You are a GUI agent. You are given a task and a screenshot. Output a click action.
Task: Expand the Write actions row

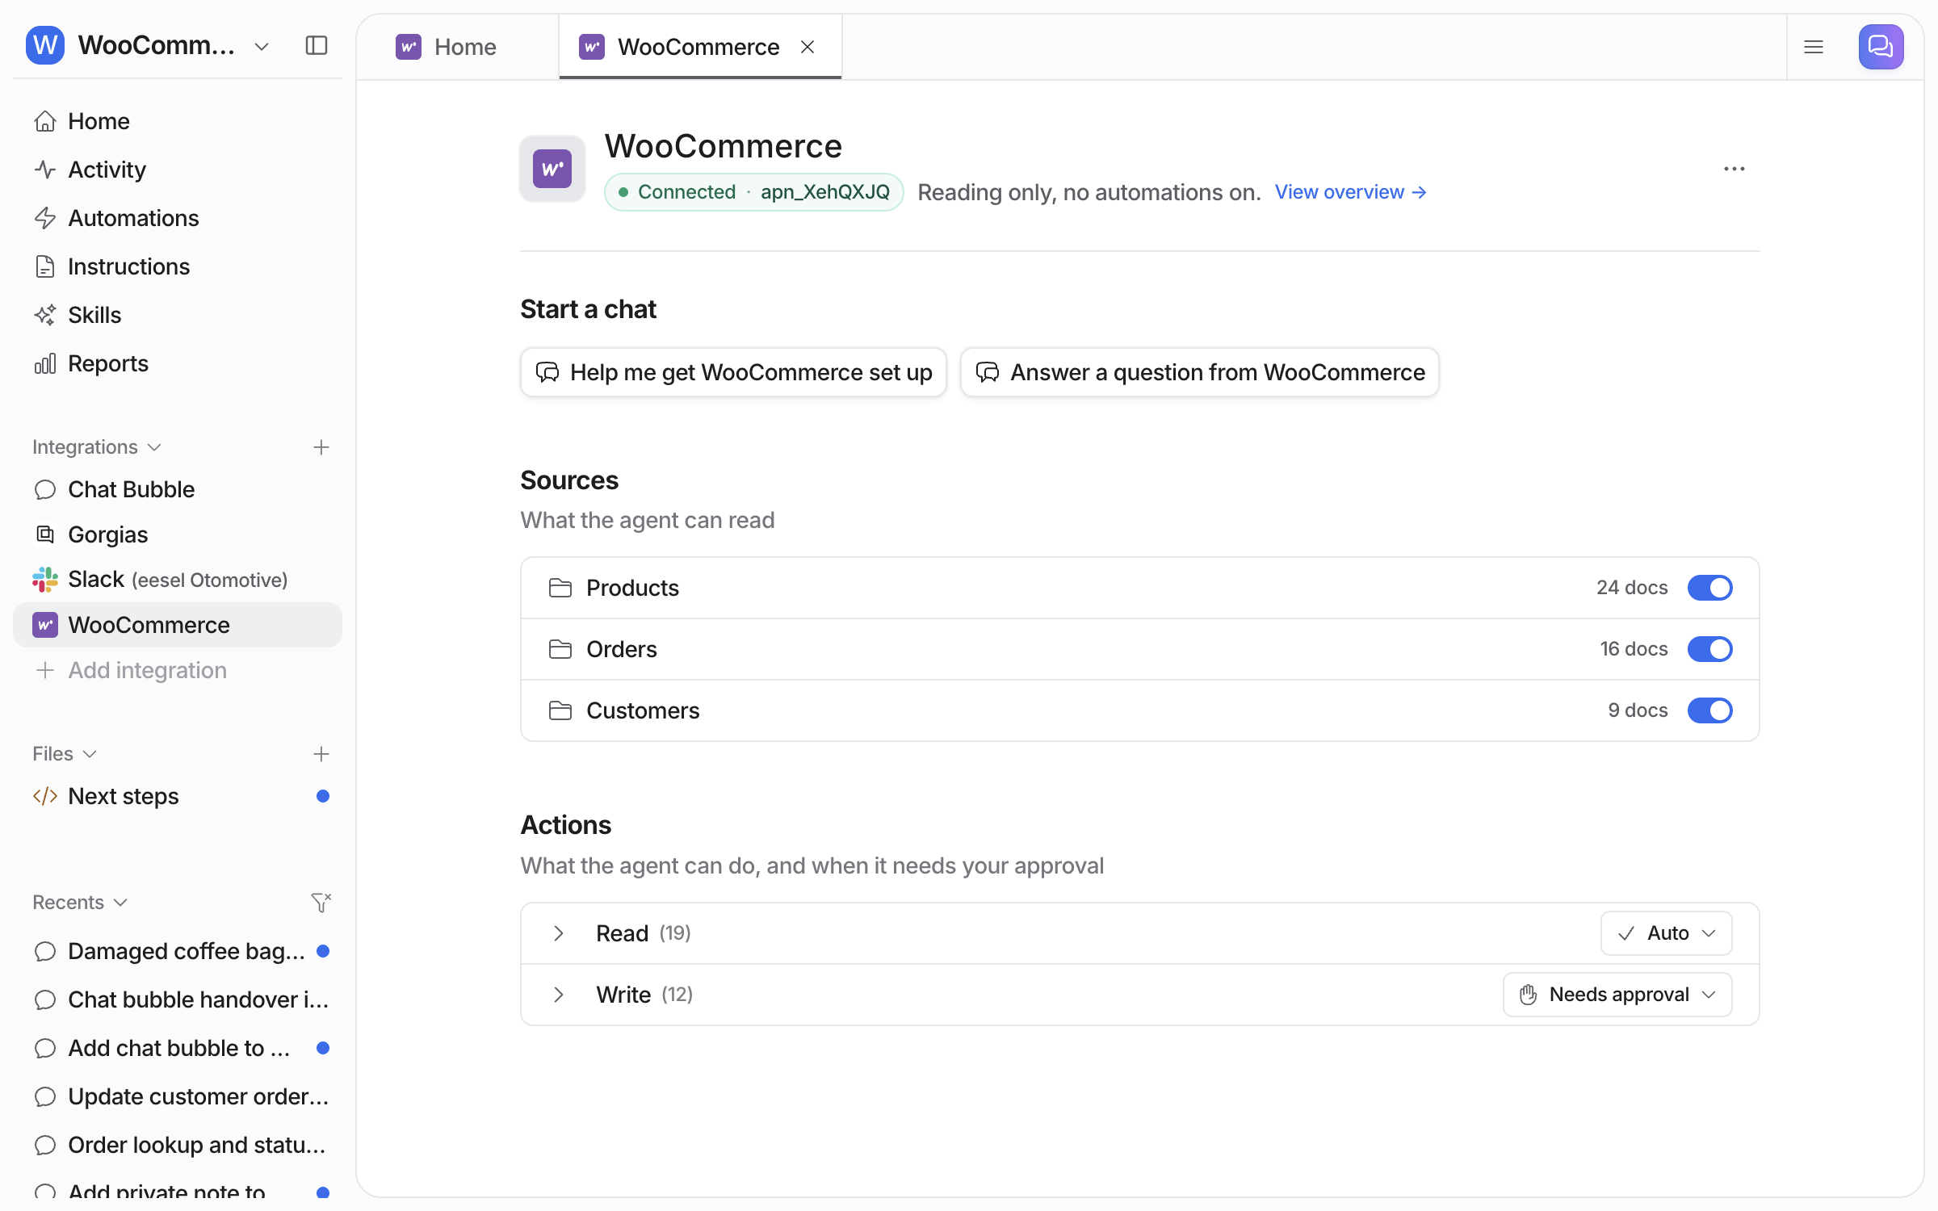click(x=558, y=995)
